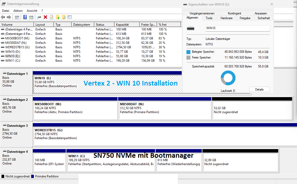Switch to the Hardware tab
This screenshot has height=184, width=297.
click(226, 18)
